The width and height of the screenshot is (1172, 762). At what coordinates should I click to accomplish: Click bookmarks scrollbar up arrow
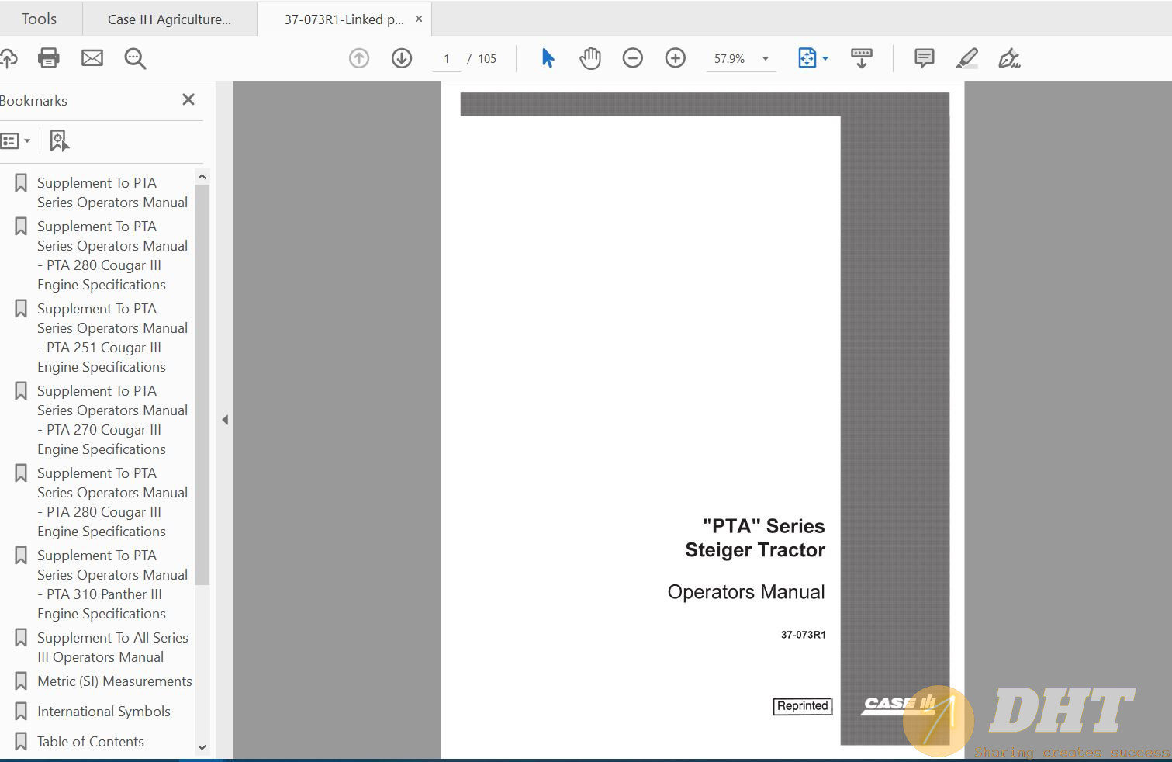[202, 177]
